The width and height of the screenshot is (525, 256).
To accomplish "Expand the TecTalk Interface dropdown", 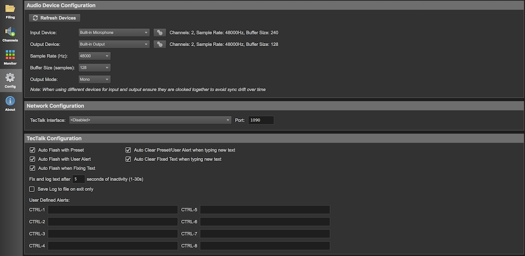I will pyautogui.click(x=150, y=120).
